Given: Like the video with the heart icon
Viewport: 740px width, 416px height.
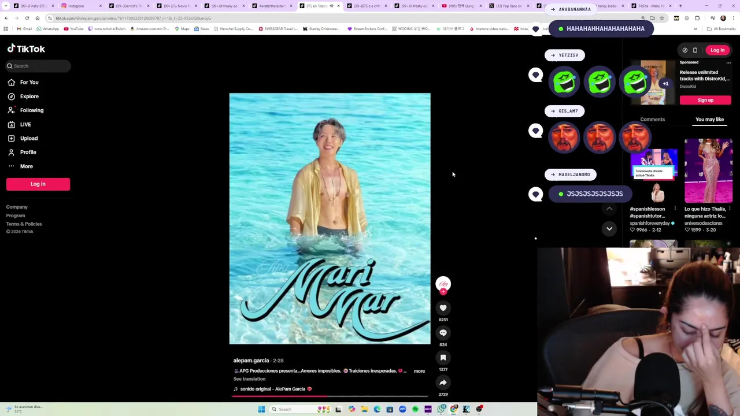Looking at the screenshot, I should pyautogui.click(x=443, y=308).
